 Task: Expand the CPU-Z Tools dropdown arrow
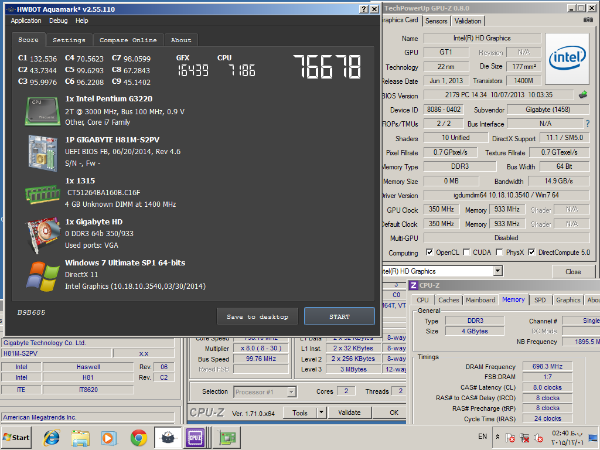[322, 412]
